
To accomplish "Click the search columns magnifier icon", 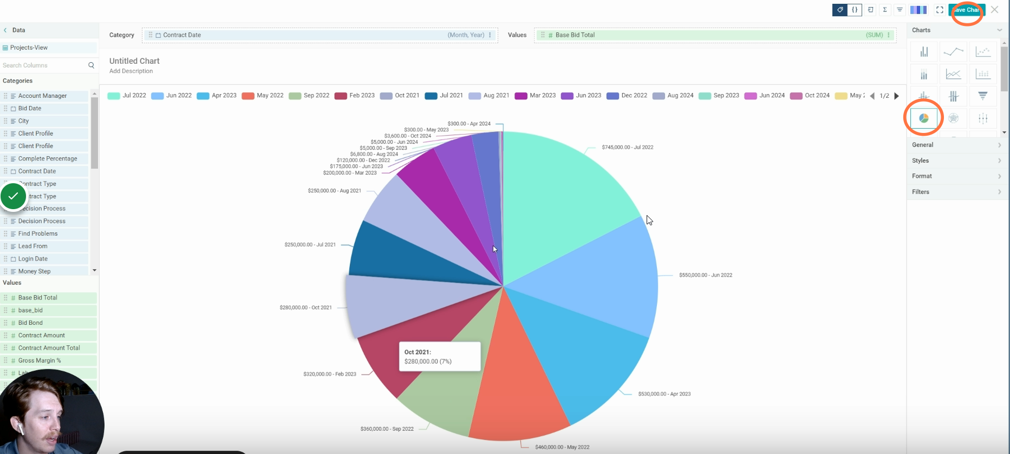I will pos(91,65).
